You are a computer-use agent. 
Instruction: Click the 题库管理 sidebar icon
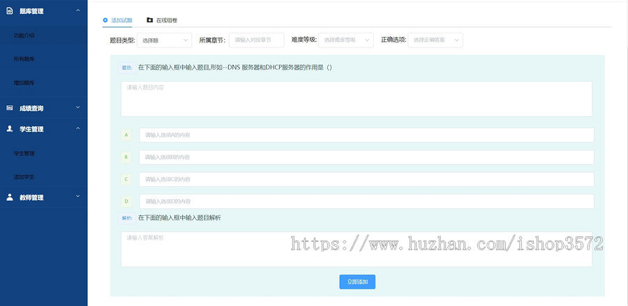click(x=10, y=11)
